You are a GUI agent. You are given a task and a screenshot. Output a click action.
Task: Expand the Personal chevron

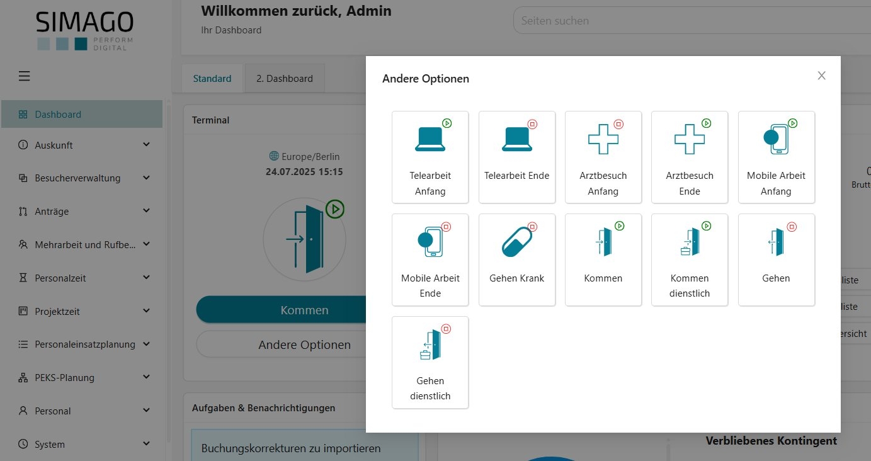tap(147, 411)
